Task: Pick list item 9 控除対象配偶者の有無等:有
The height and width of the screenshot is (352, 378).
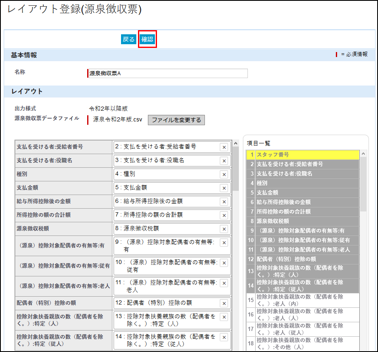Action: [303, 231]
